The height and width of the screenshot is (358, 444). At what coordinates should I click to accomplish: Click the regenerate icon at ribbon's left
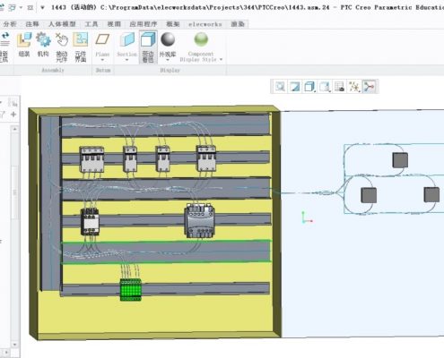[4, 47]
